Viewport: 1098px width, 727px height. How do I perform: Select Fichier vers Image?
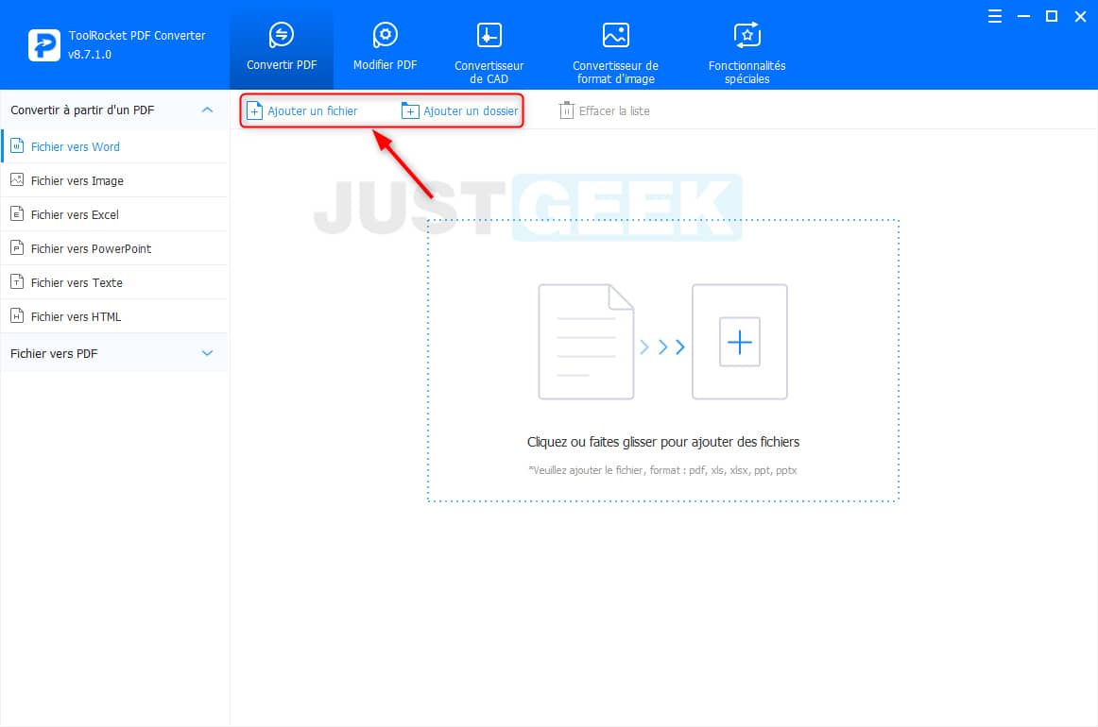[115, 180]
